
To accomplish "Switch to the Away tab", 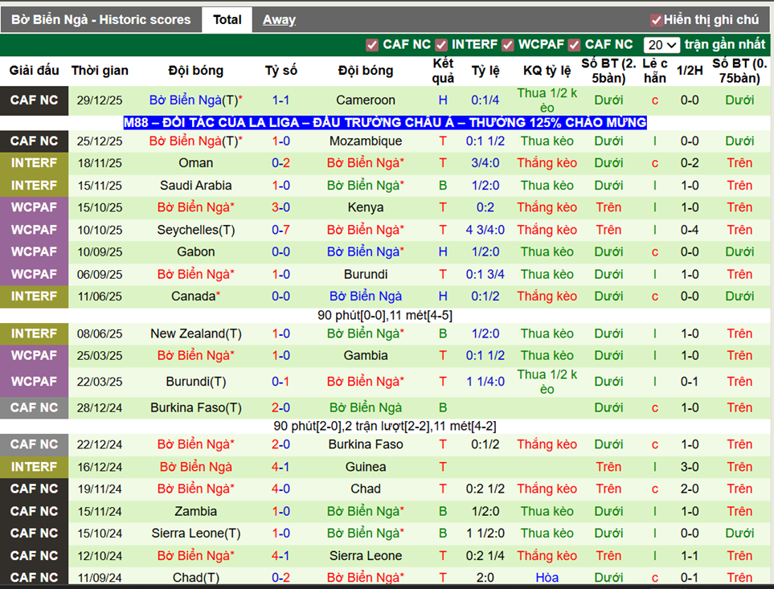I will pyautogui.click(x=279, y=20).
